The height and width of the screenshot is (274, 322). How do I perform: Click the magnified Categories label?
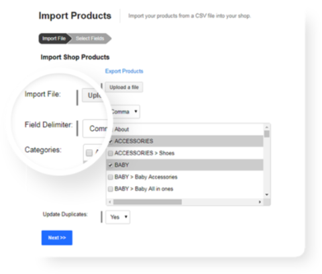point(43,150)
